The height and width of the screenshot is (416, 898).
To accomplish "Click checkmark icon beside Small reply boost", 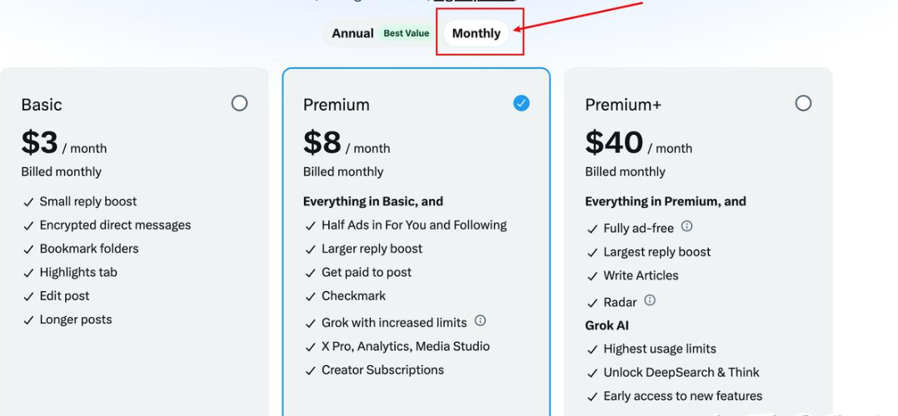I will pos(28,202).
